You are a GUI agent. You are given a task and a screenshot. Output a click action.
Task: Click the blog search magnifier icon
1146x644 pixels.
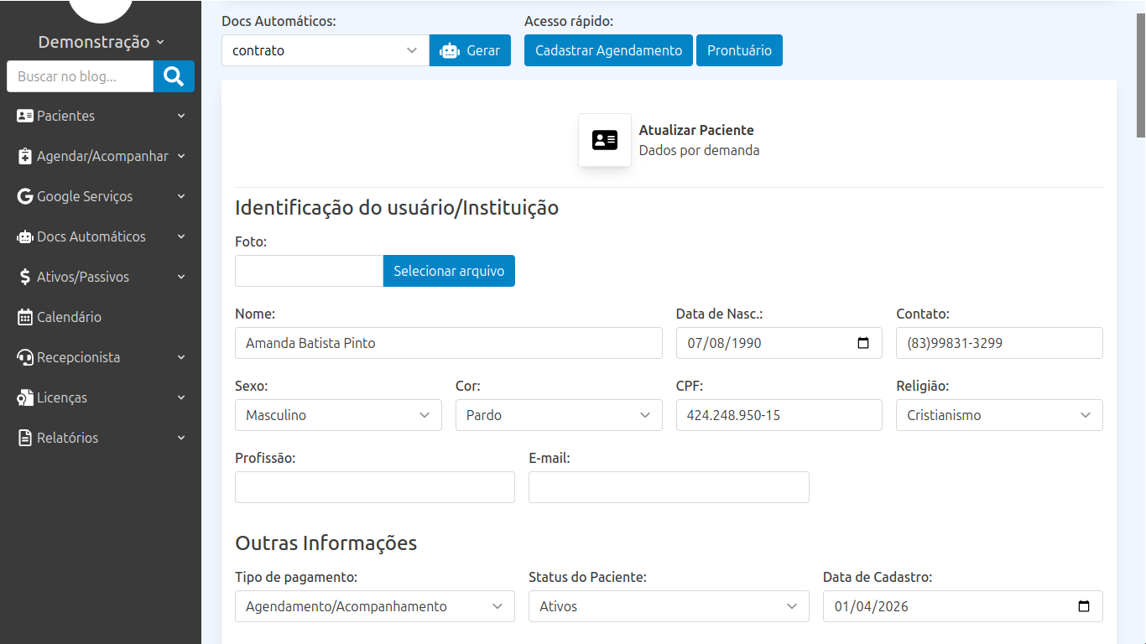pyautogui.click(x=174, y=76)
